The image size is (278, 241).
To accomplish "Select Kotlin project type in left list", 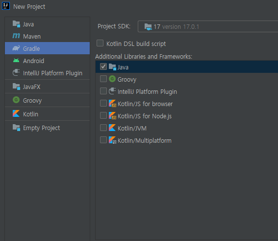I will [48, 114].
